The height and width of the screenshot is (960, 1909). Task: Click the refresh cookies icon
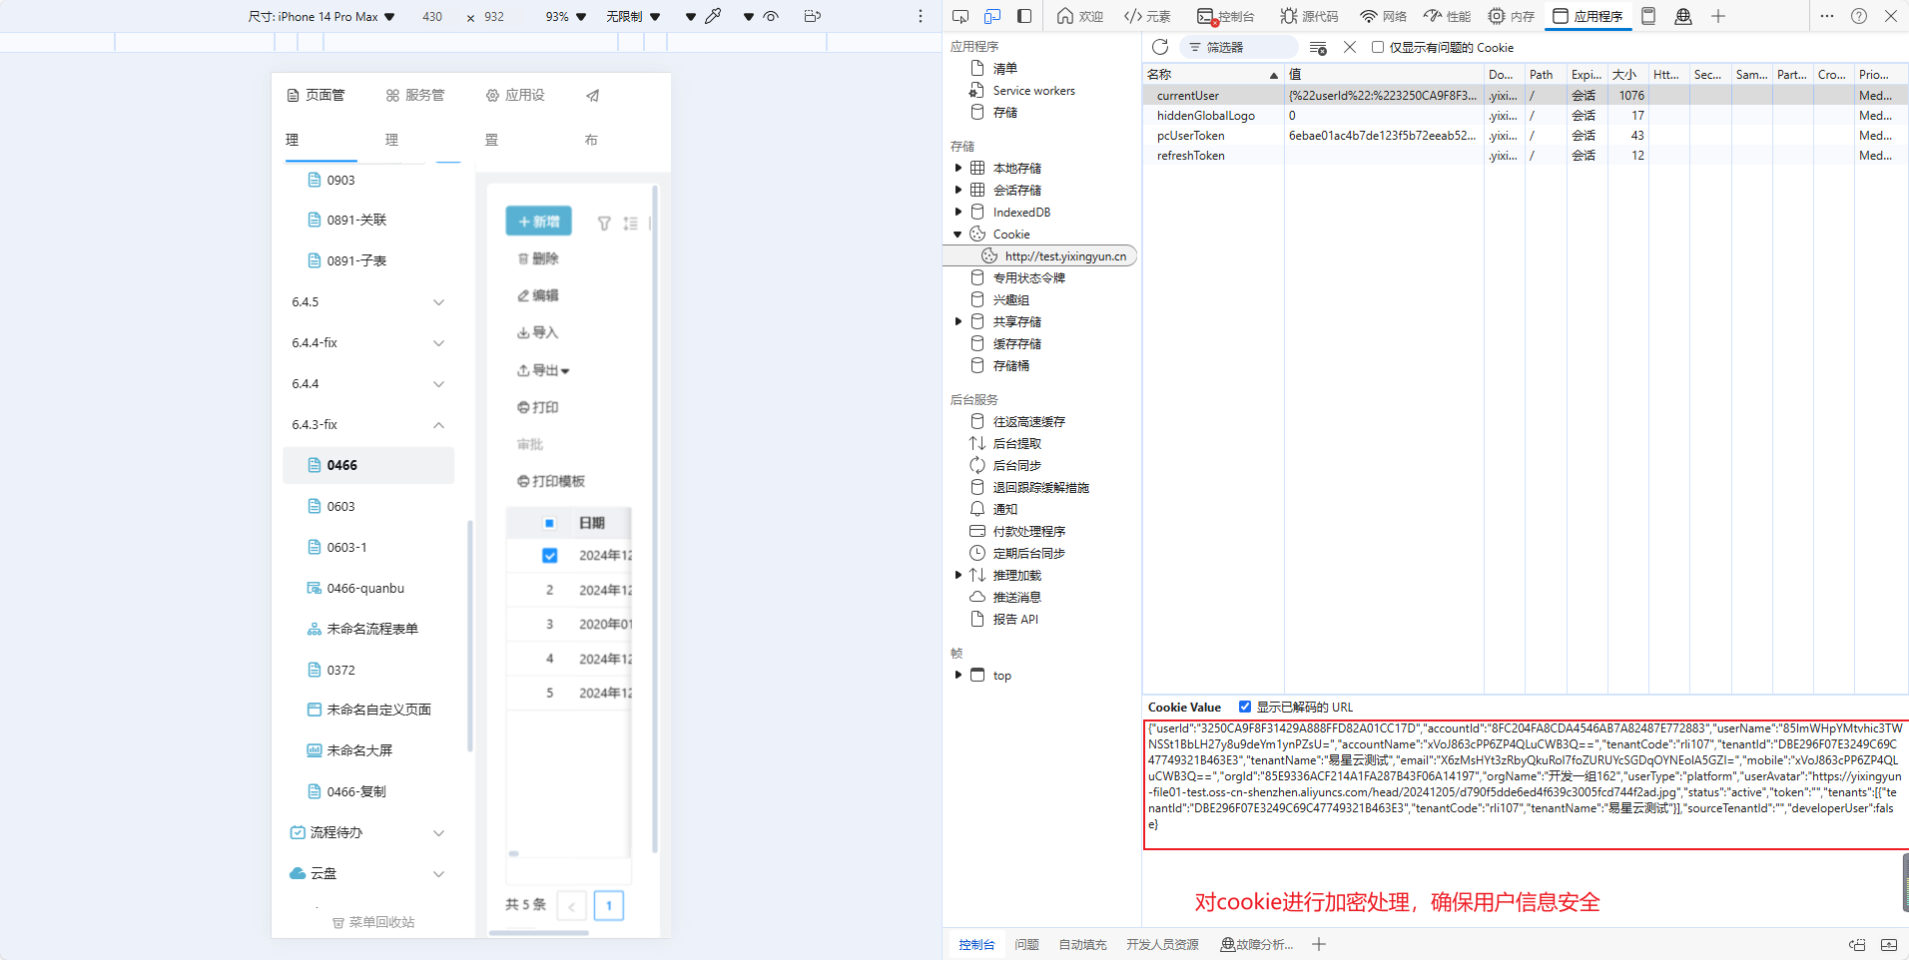(1159, 47)
